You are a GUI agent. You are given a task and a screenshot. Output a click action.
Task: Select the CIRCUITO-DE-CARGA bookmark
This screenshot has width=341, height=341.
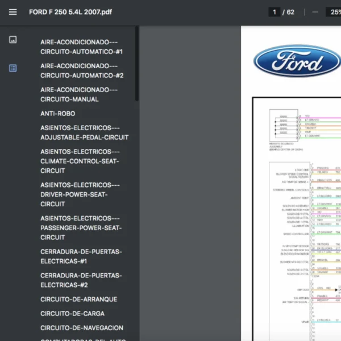point(72,314)
